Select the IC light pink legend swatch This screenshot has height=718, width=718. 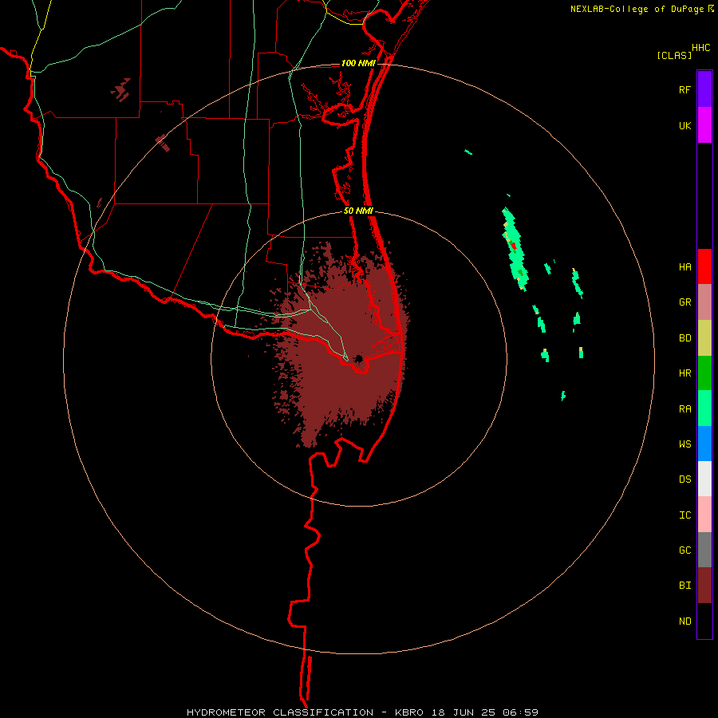coord(704,515)
